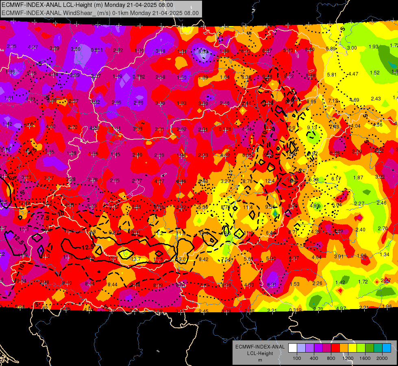Click the magenta legend swatch
The height and width of the screenshot is (366, 398).
(x=327, y=348)
